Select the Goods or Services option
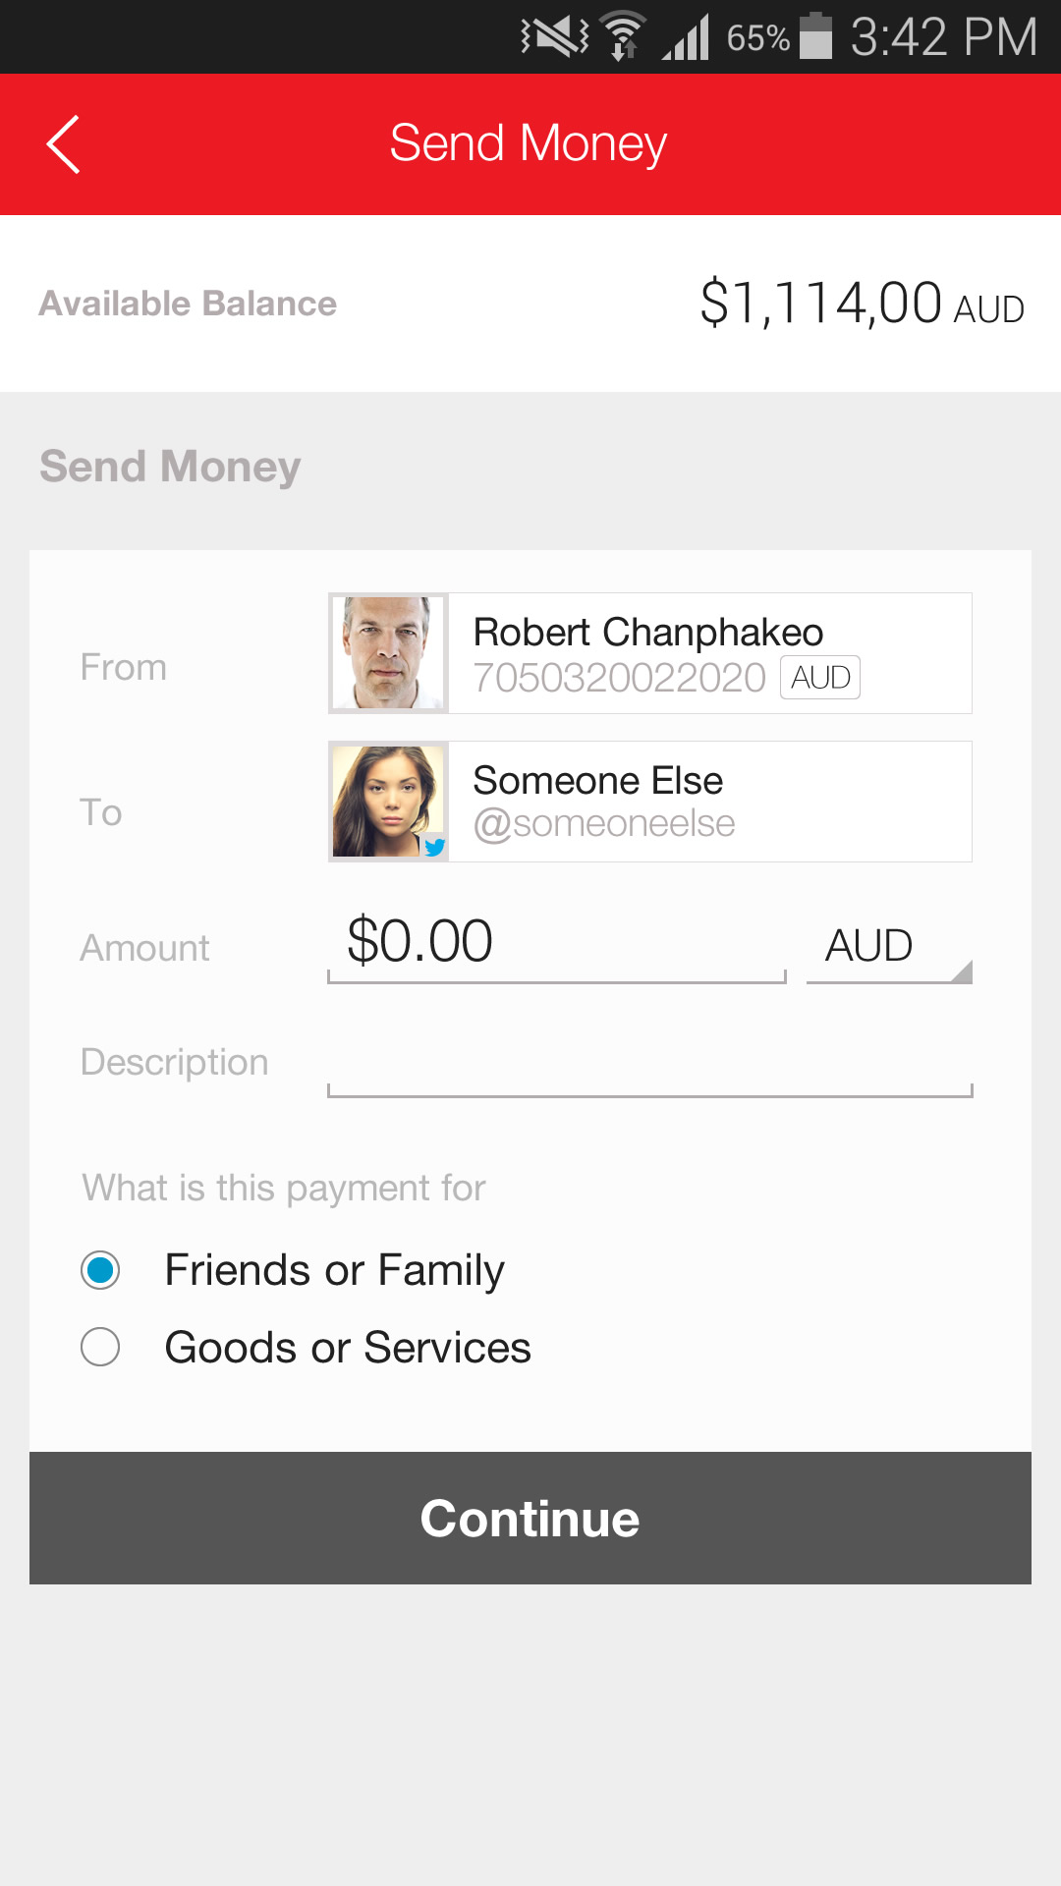Screen dimensions: 1061x1886 (100, 1347)
